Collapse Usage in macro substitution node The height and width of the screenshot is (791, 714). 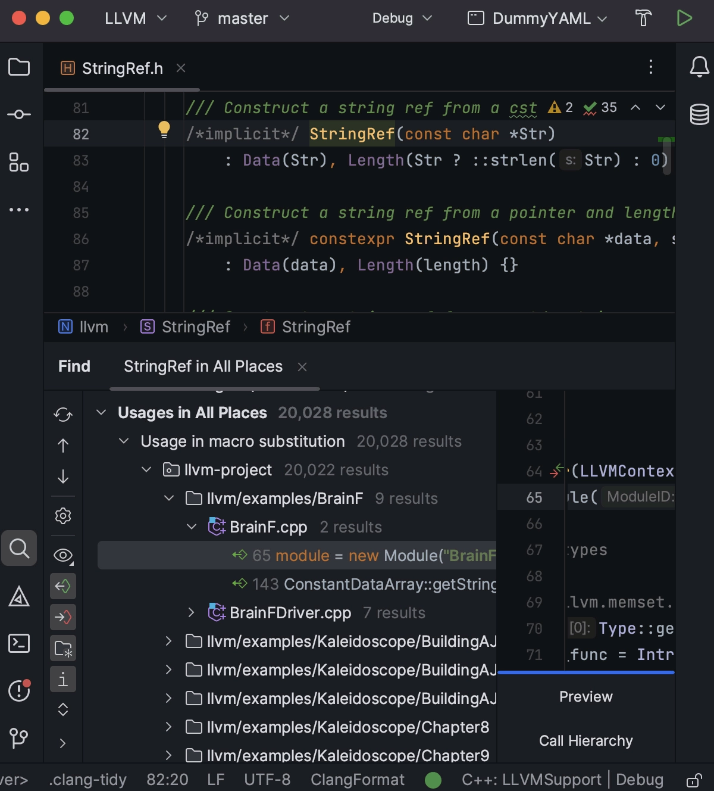124,441
